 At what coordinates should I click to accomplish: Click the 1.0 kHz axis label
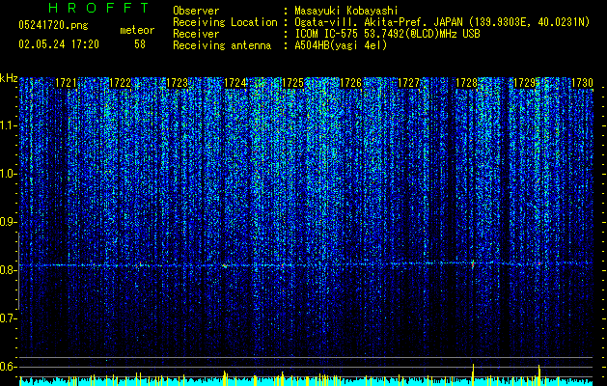pos(8,175)
